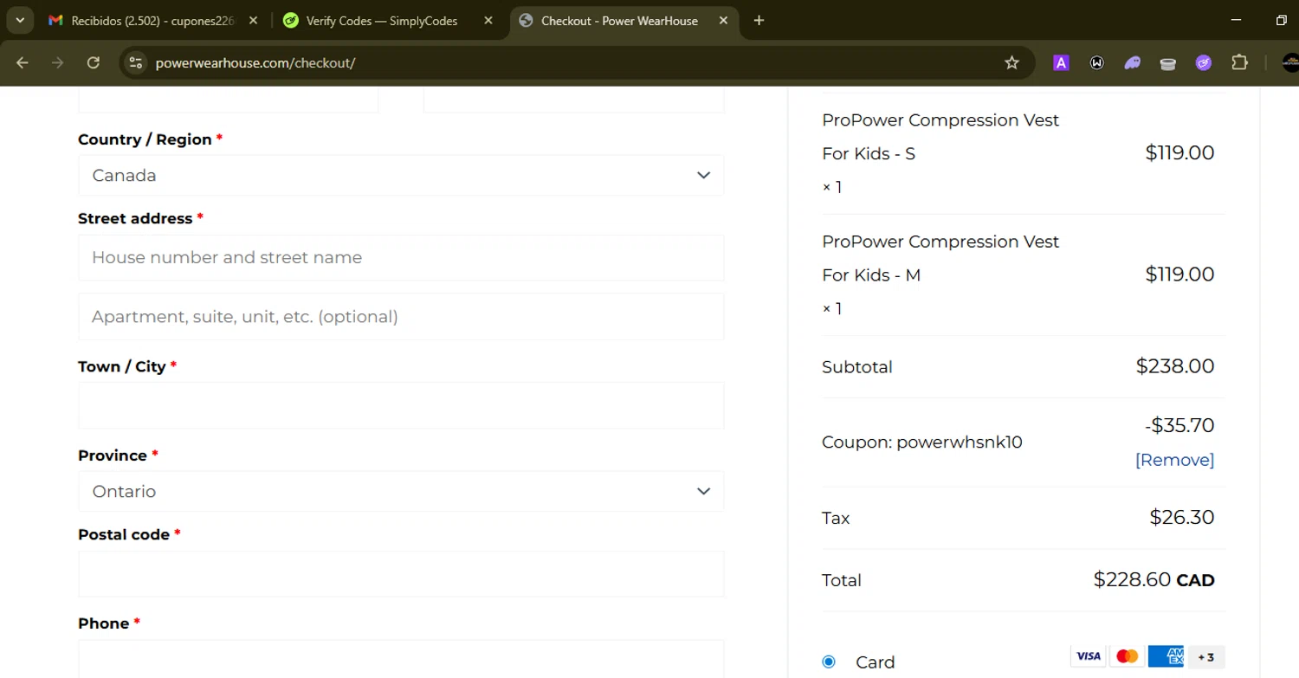
Task: Click the Apartment, suite, unit field
Action: coord(401,316)
